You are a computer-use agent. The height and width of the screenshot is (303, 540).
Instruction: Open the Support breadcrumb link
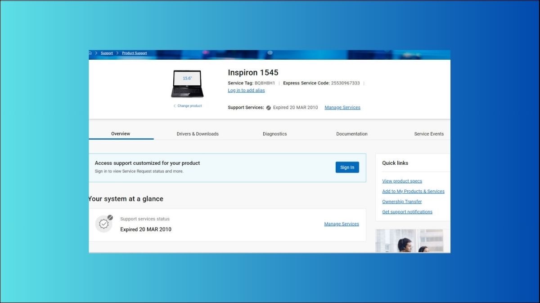(x=107, y=53)
